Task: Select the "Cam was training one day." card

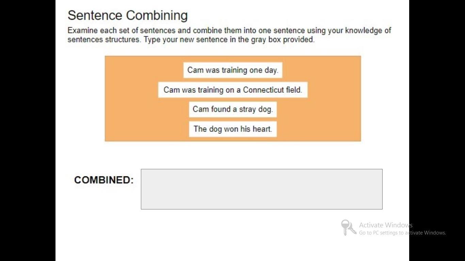Action: [x=233, y=70]
